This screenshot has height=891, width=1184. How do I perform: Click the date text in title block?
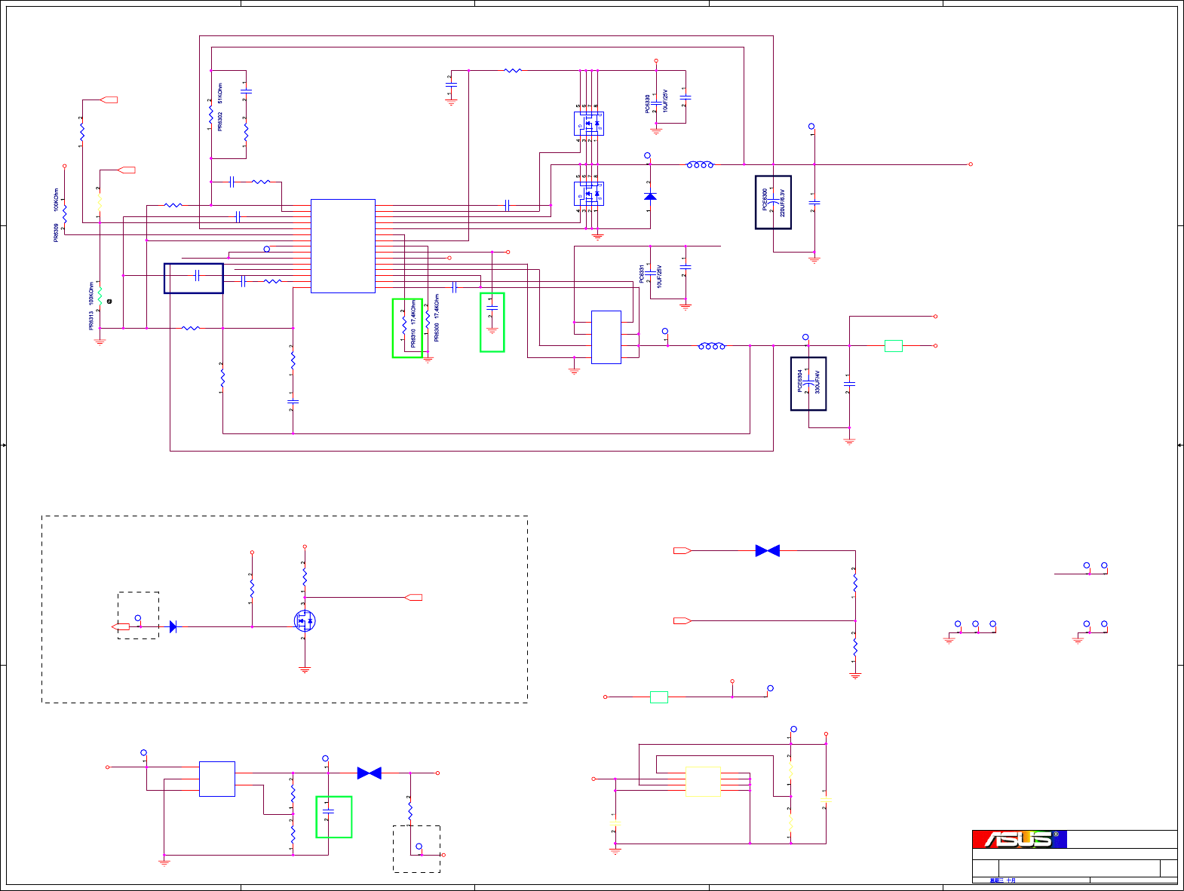[x=1003, y=880]
